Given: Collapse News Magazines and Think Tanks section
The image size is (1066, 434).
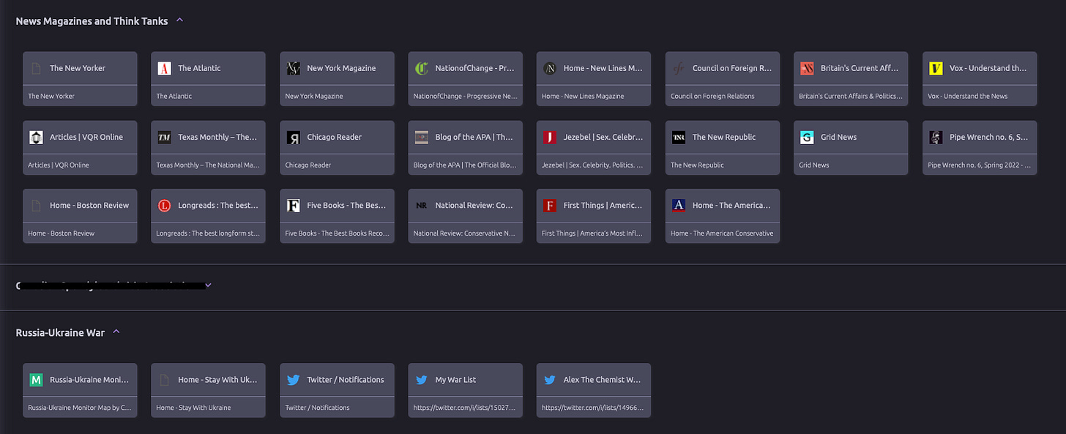Looking at the screenshot, I should point(179,20).
